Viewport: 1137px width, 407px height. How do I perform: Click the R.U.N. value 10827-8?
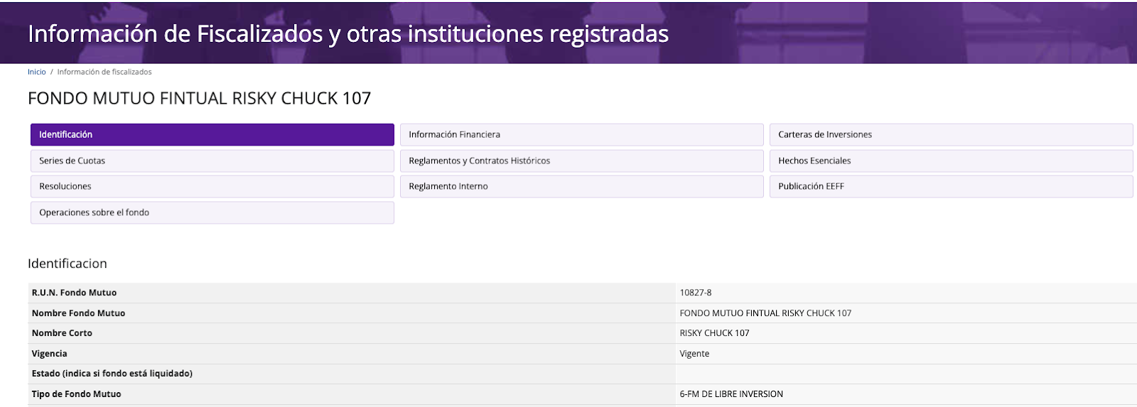(x=696, y=293)
